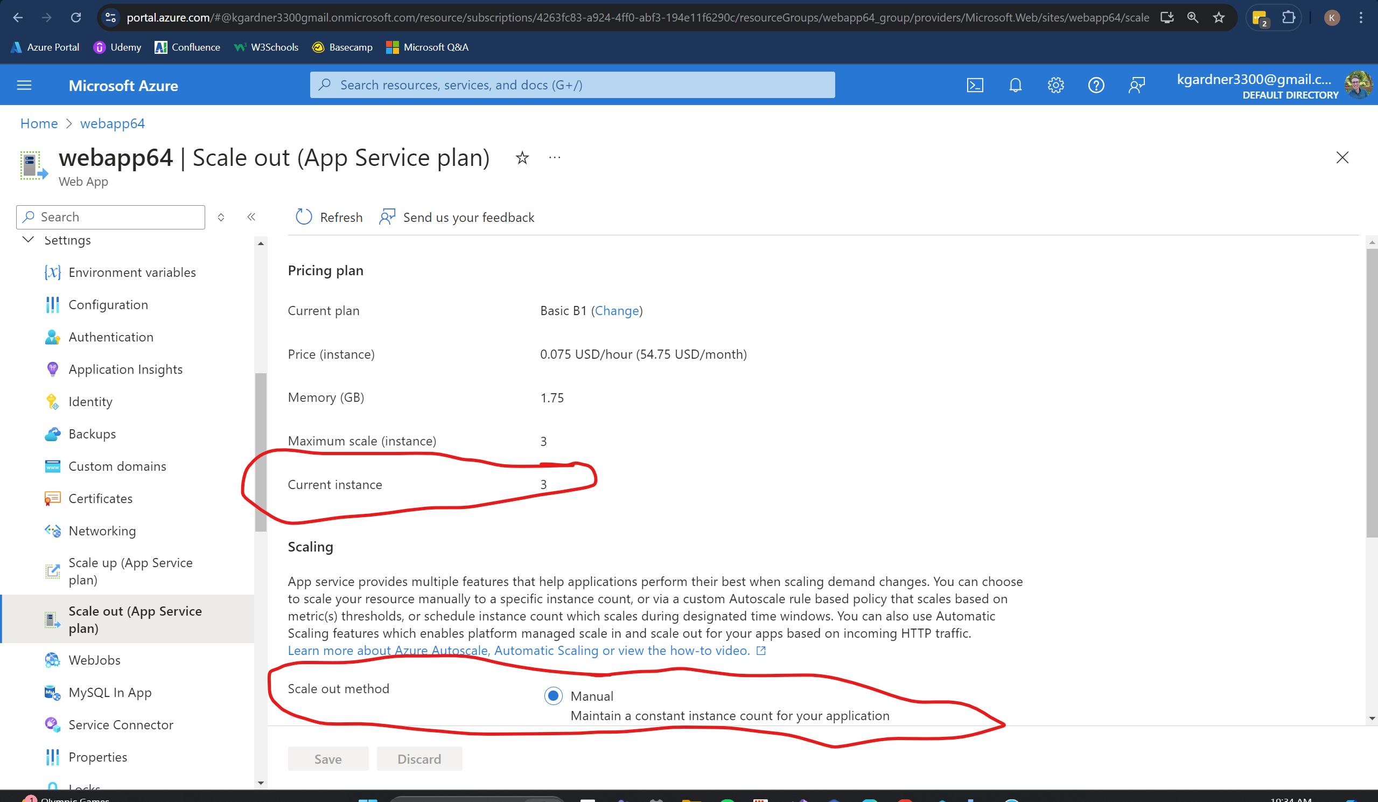Image resolution: width=1378 pixels, height=802 pixels.
Task: Click browser back arrow
Action: pyautogui.click(x=18, y=18)
